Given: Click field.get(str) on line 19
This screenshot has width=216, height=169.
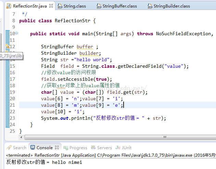Looking at the screenshot, I should click(x=126, y=92).
